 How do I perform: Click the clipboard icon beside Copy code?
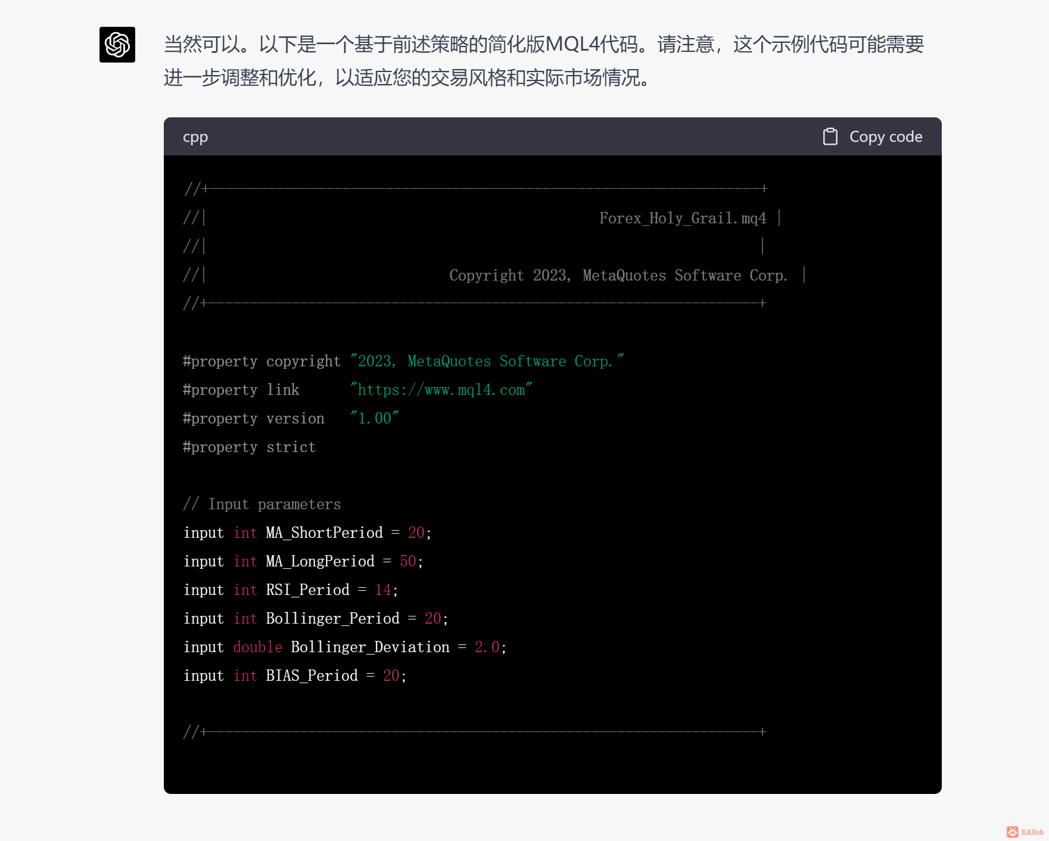(x=830, y=136)
